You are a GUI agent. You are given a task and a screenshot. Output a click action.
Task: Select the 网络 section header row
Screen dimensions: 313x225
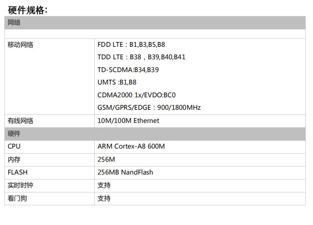(x=155, y=23)
